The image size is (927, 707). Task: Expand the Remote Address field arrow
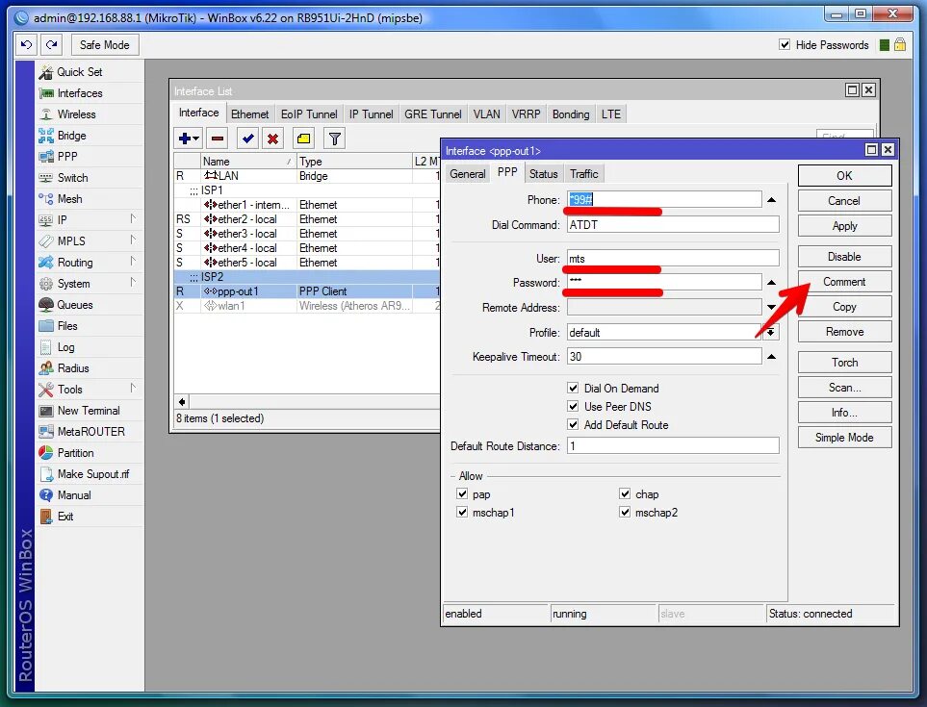coord(771,307)
